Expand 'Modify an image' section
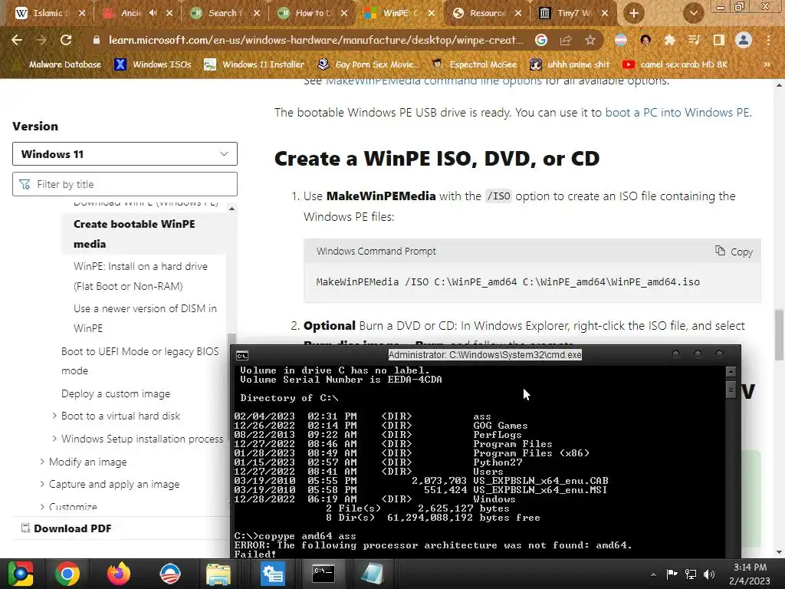The image size is (785, 589). (x=43, y=462)
